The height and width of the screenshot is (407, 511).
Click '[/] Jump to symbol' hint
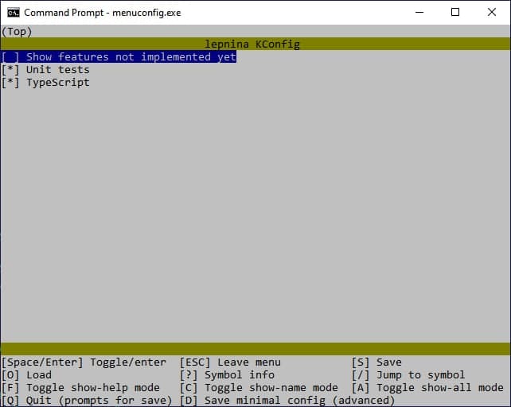pyautogui.click(x=408, y=374)
